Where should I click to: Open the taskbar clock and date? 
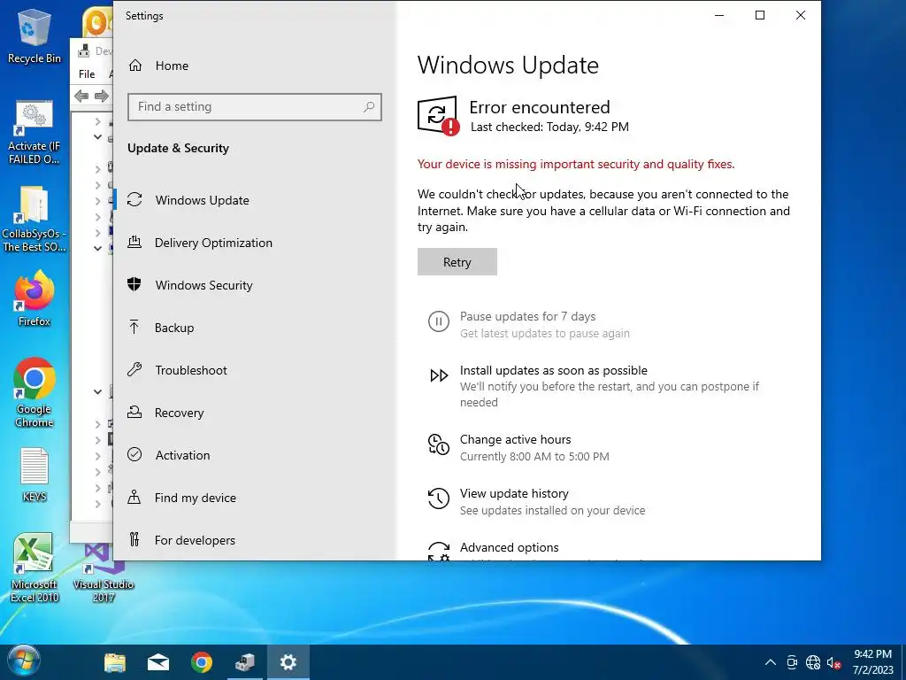tap(872, 662)
